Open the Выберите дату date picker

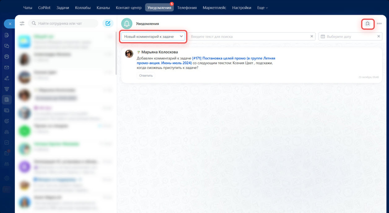[x=347, y=37]
